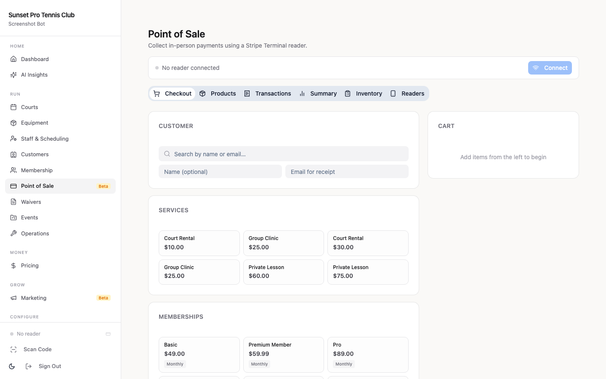Click the Sunset Pro Tennis Club title

coord(41,15)
